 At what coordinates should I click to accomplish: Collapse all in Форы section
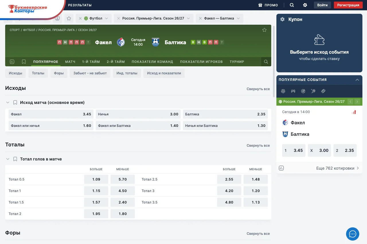point(258,234)
